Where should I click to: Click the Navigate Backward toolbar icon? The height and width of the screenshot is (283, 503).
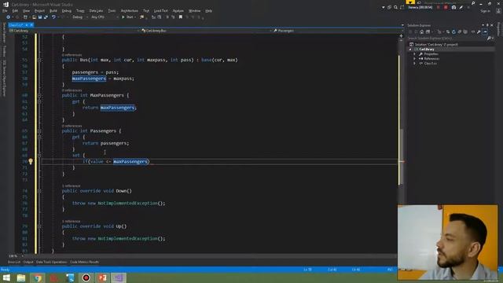pyautogui.click(x=9, y=17)
